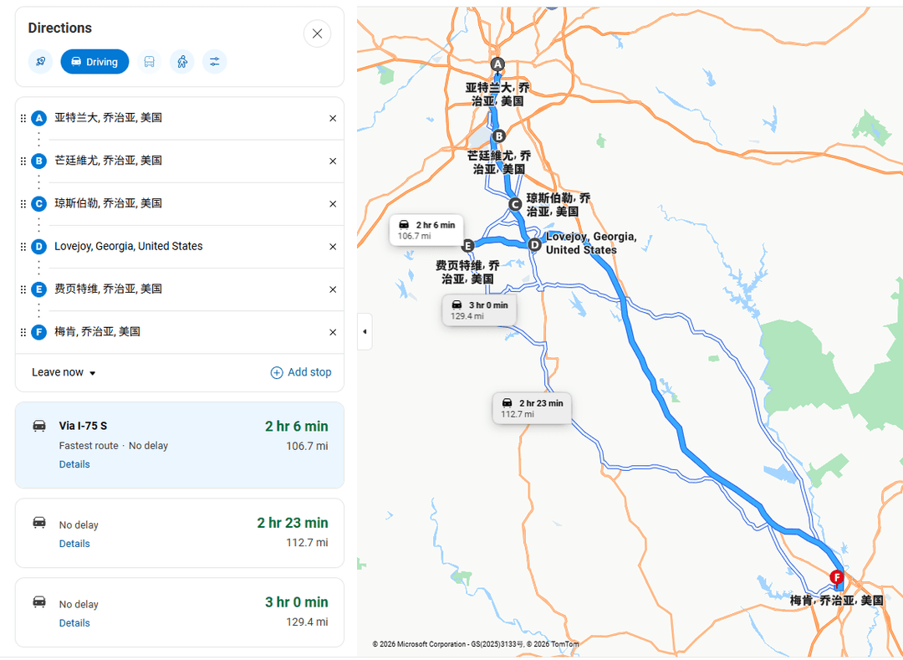
Task: Click drag handle for stop E
Action: (x=23, y=289)
